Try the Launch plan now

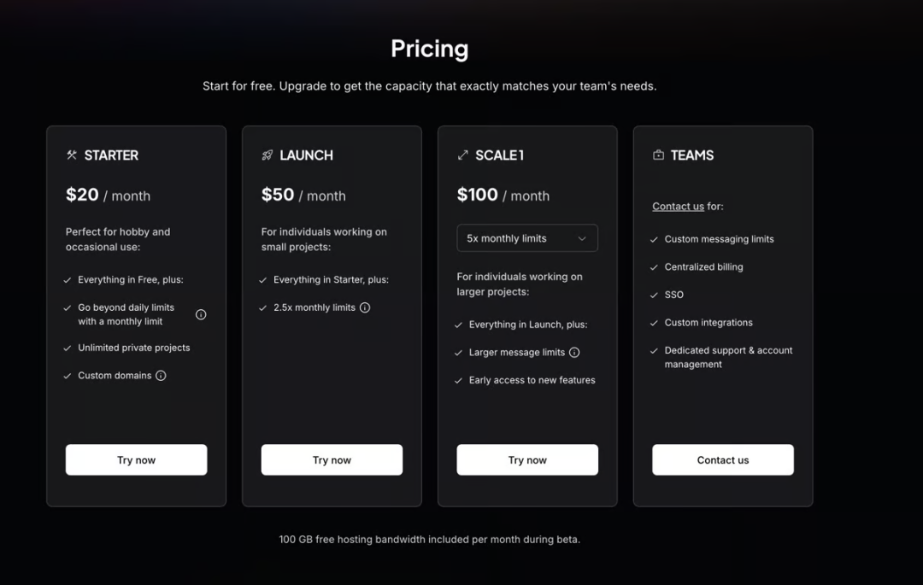click(x=332, y=459)
